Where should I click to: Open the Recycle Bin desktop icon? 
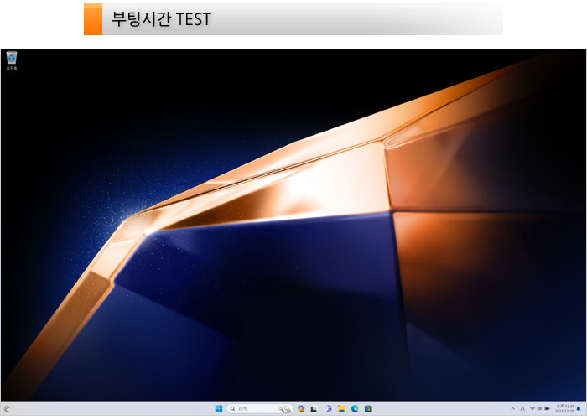tap(12, 59)
